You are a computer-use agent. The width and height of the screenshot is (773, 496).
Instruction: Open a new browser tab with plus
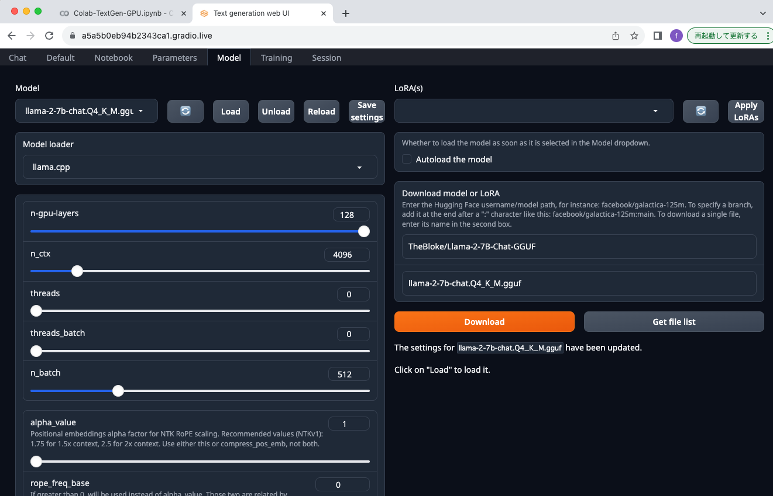[346, 13]
